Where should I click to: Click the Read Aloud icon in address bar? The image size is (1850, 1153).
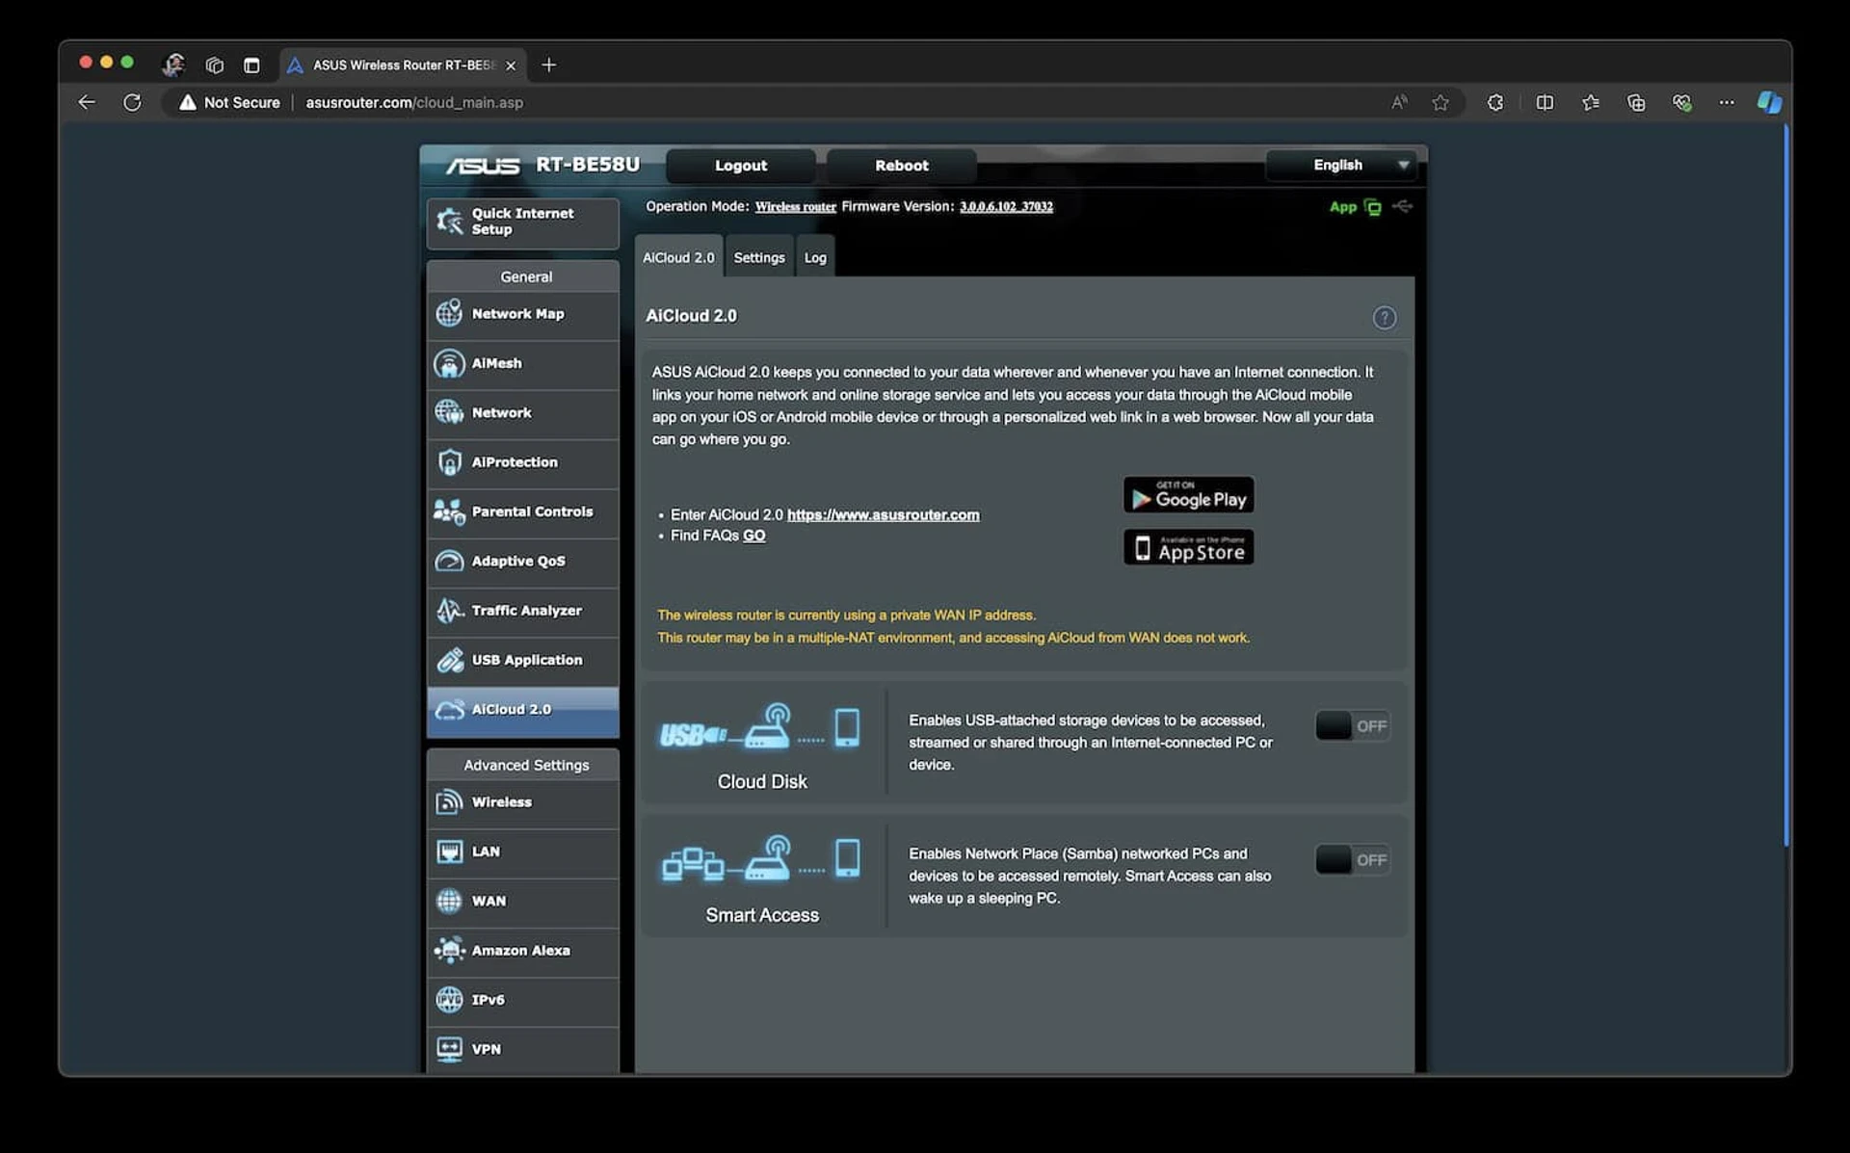(x=1399, y=102)
